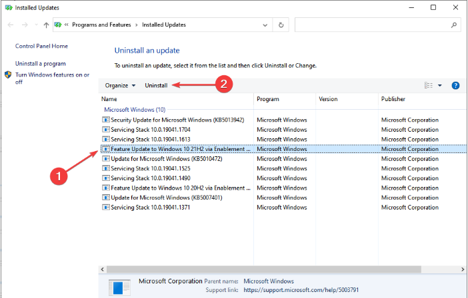The height and width of the screenshot is (298, 468).
Task: Click the horizontal scrollbar right arrow
Action: click(463, 269)
